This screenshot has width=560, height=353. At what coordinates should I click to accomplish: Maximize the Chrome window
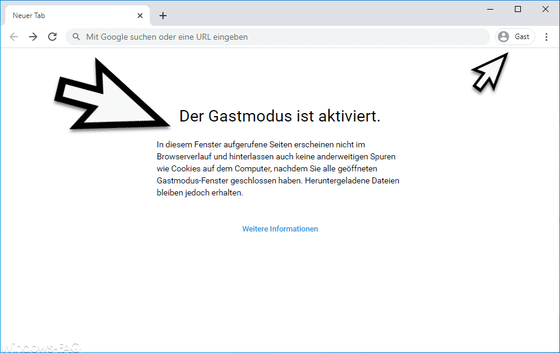point(518,9)
